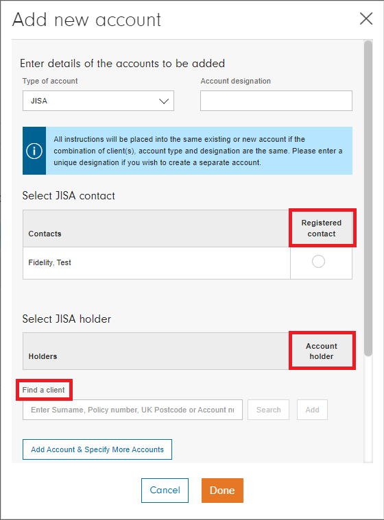Close the Add new account dialog

[x=366, y=19]
